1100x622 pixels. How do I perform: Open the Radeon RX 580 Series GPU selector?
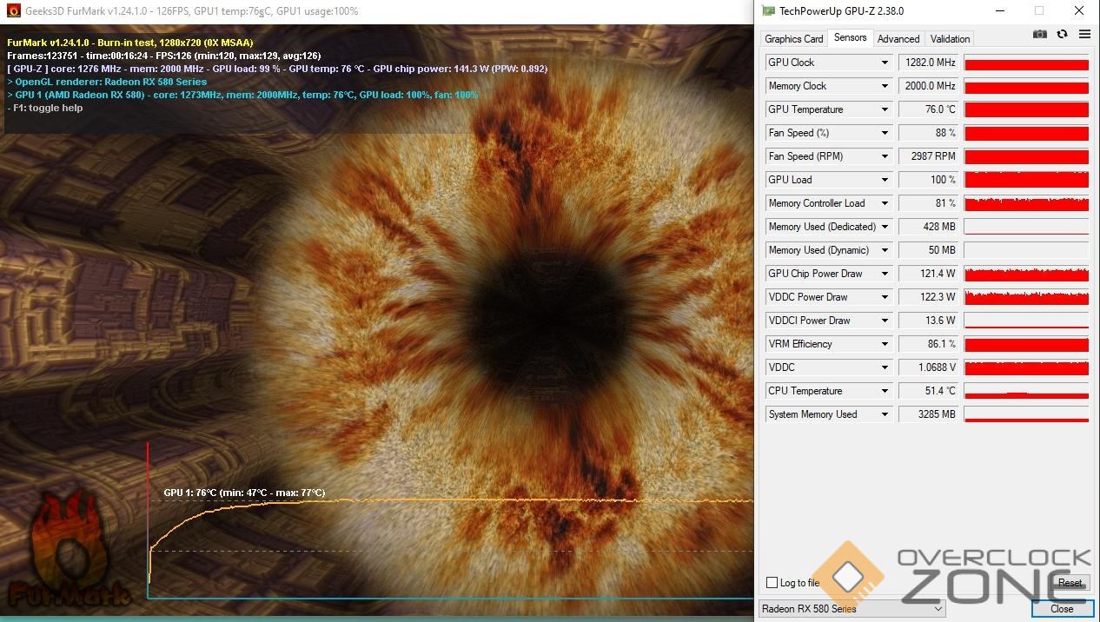coord(852,609)
